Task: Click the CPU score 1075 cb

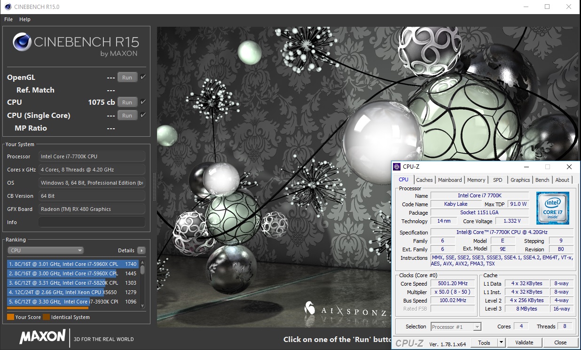Action: click(x=102, y=102)
